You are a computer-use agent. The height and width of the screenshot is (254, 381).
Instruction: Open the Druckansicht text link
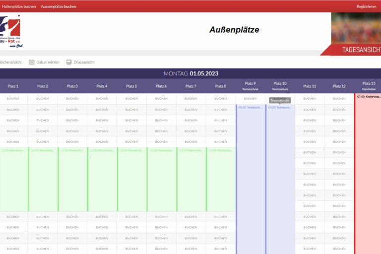tap(84, 63)
